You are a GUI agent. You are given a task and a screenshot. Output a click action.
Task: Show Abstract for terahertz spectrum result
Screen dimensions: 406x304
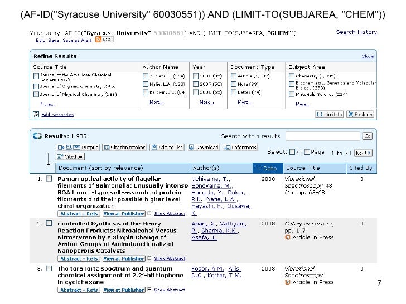tap(170, 290)
